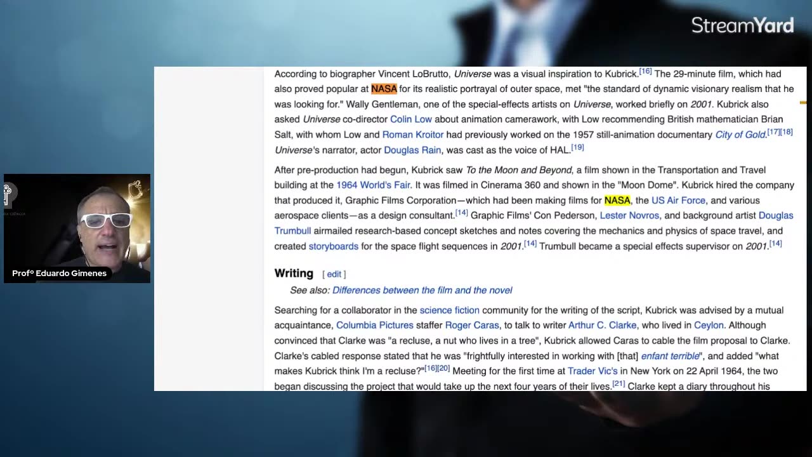Open footnote 20 after recluse quote
The image size is (812, 457).
(443, 369)
